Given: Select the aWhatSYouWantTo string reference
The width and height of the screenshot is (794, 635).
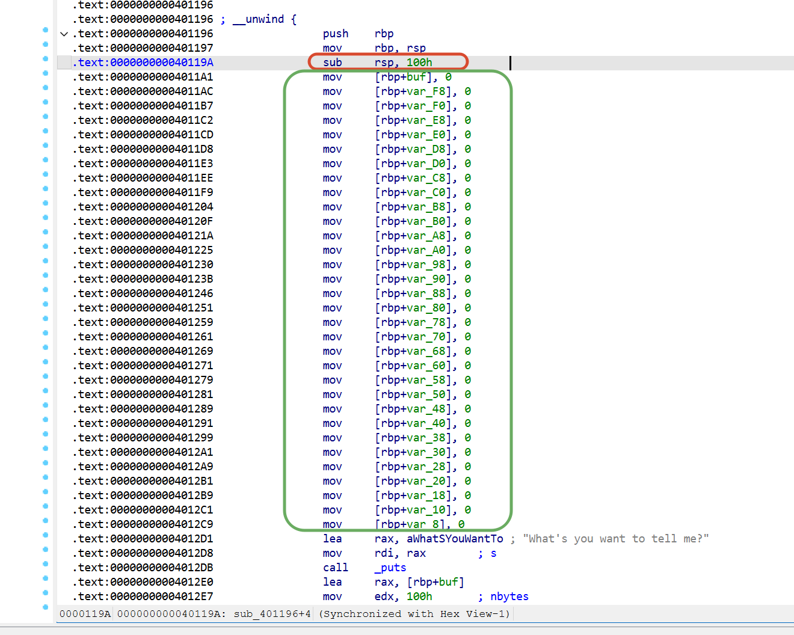Looking at the screenshot, I should [x=455, y=539].
